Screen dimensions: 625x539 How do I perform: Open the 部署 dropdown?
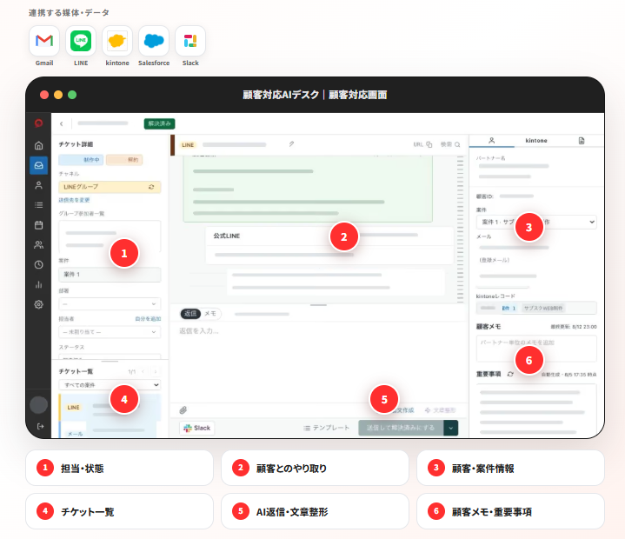[110, 303]
